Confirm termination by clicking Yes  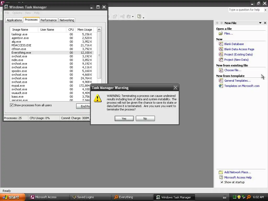click(x=124, y=119)
